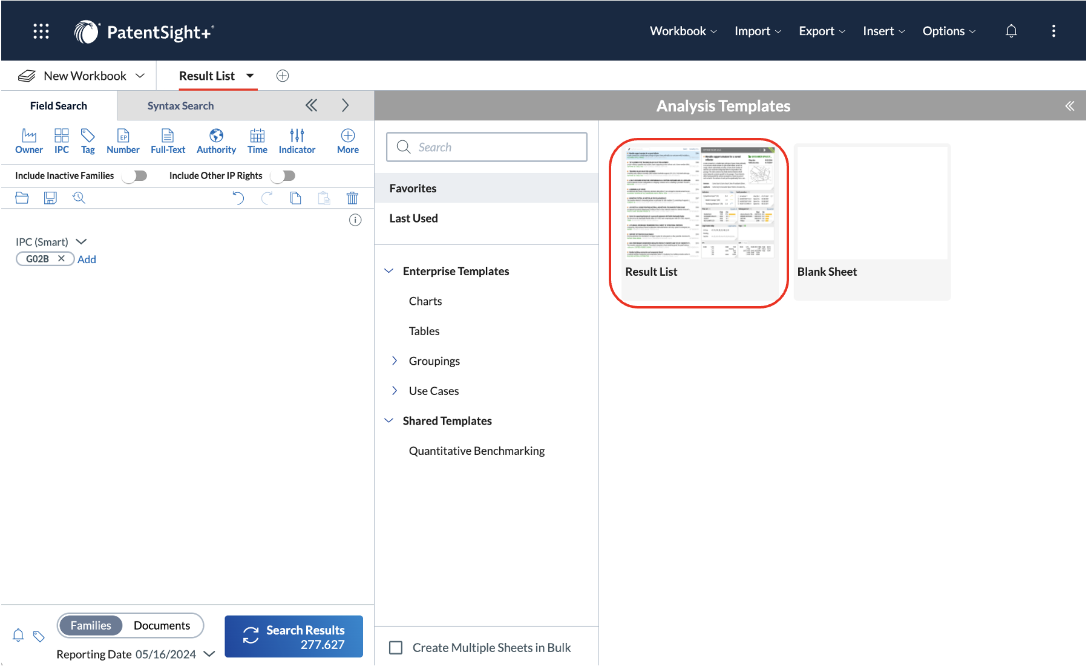The image size is (1088, 669).
Task: Save the search with disk icon
Action: (50, 198)
